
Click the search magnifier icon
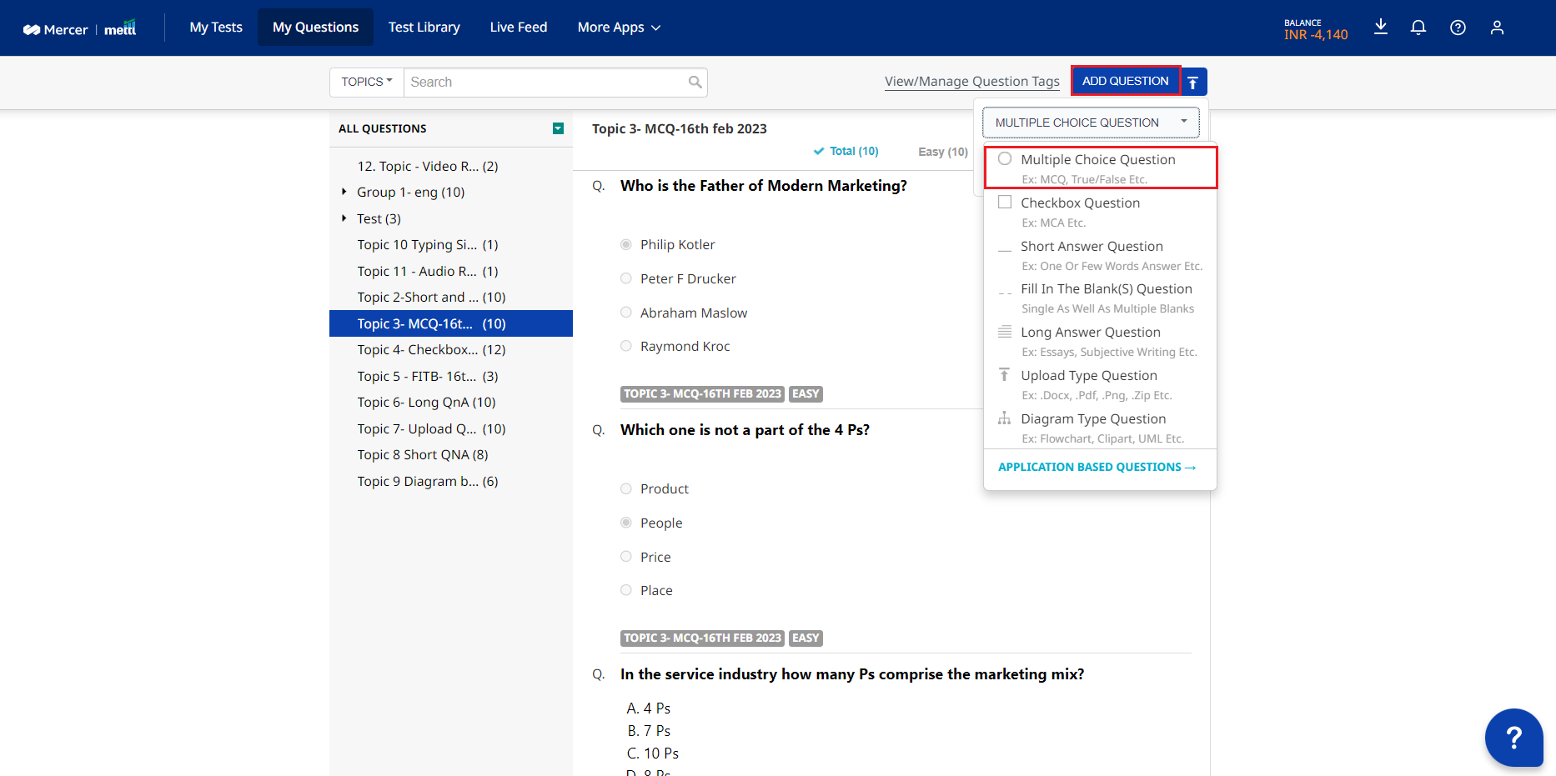pyautogui.click(x=695, y=82)
